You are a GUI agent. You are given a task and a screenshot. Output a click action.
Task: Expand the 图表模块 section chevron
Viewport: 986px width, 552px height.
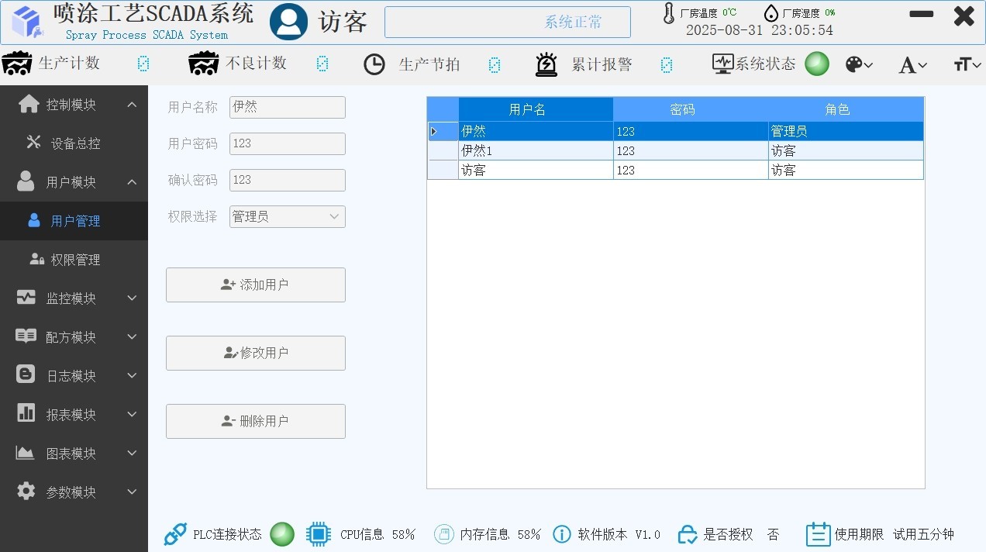pyautogui.click(x=132, y=453)
